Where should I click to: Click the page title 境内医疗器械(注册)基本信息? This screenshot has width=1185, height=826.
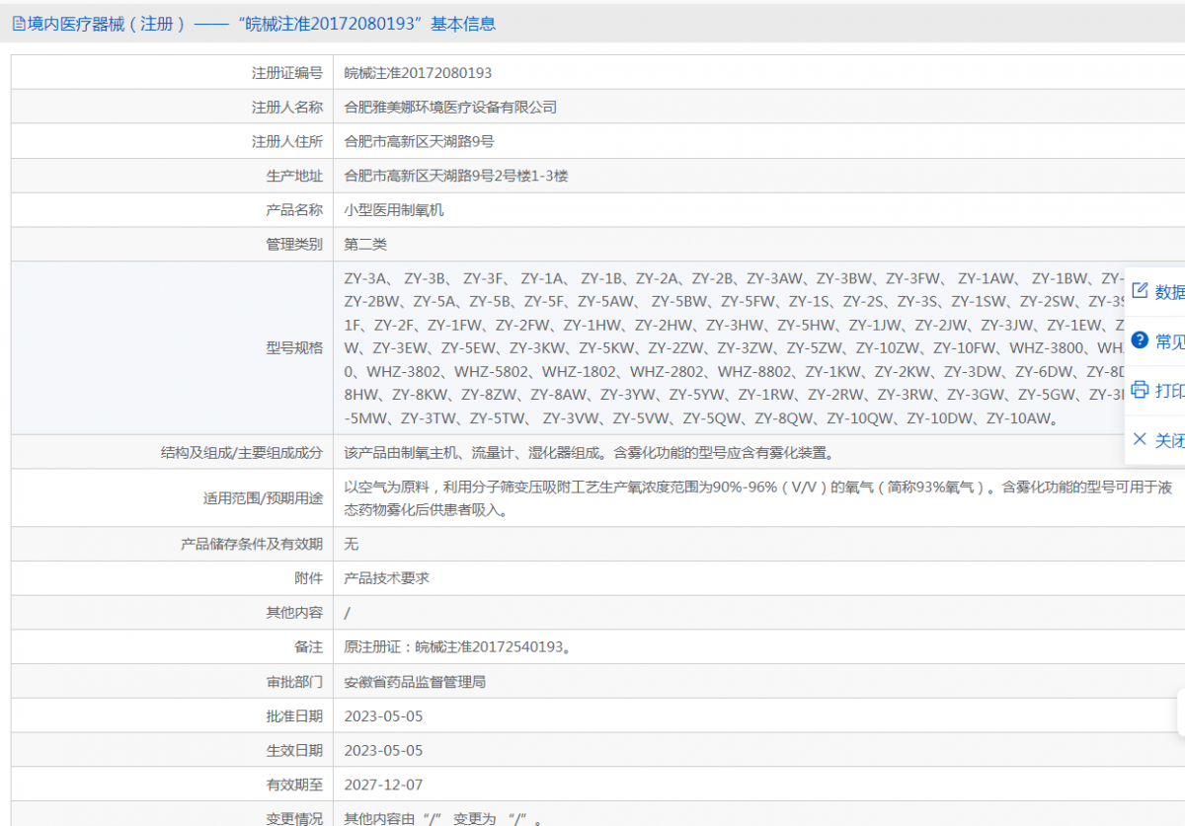pyautogui.click(x=262, y=25)
